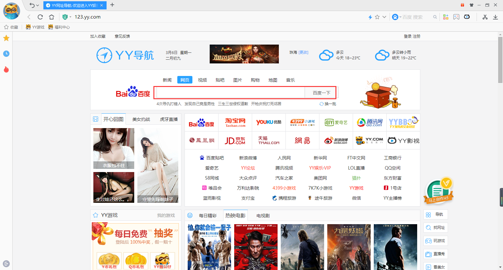Open the 百度贴吧 link
This screenshot has height=270, width=503.
pos(215,158)
